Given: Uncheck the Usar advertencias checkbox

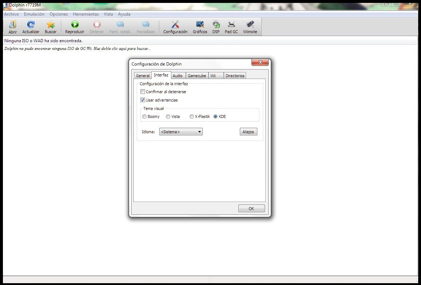Looking at the screenshot, I should tap(143, 100).
